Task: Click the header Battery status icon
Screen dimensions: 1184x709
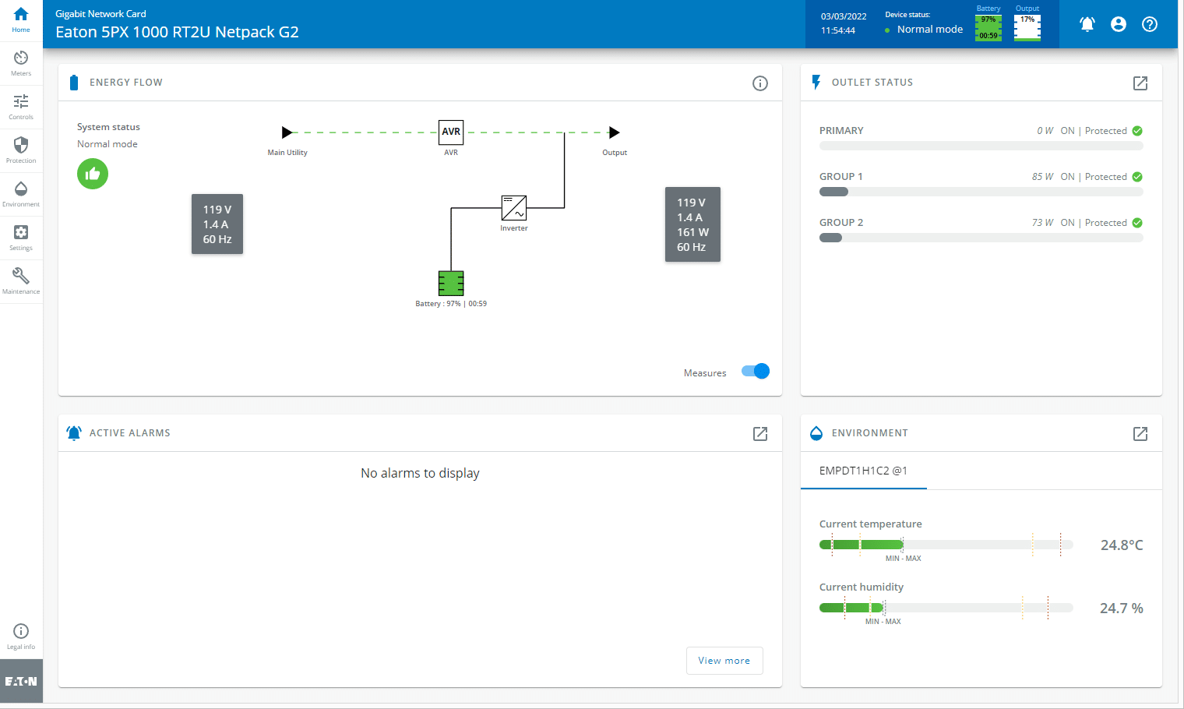Action: click(x=988, y=27)
